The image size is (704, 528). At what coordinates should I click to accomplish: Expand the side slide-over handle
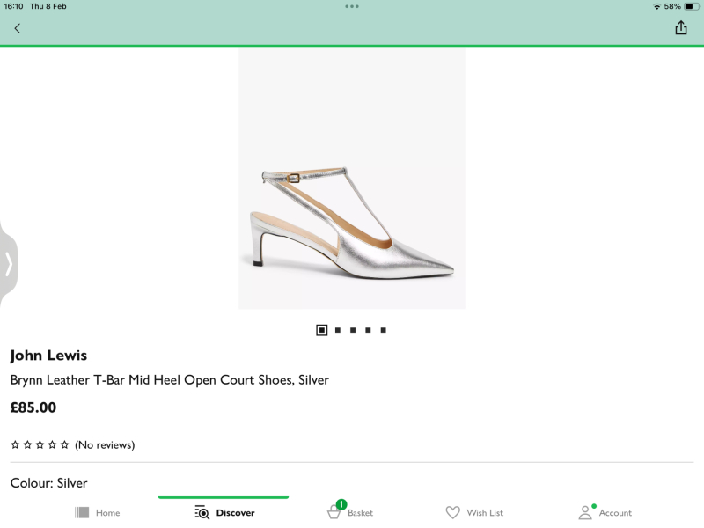(9, 263)
